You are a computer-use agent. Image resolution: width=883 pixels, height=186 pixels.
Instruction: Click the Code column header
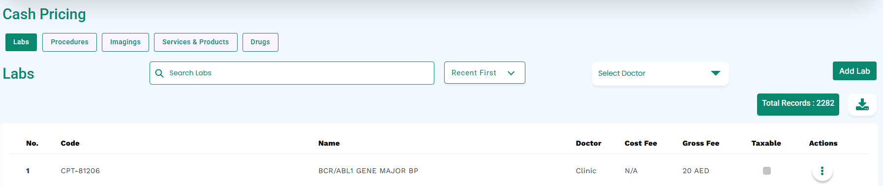[70, 143]
